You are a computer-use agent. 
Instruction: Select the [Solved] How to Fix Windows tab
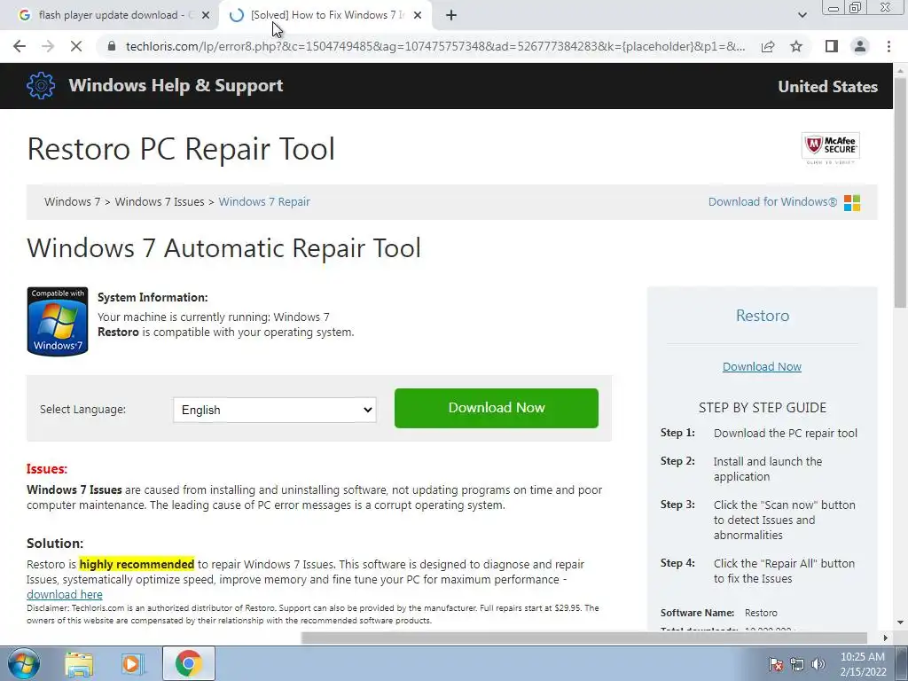[325, 16]
